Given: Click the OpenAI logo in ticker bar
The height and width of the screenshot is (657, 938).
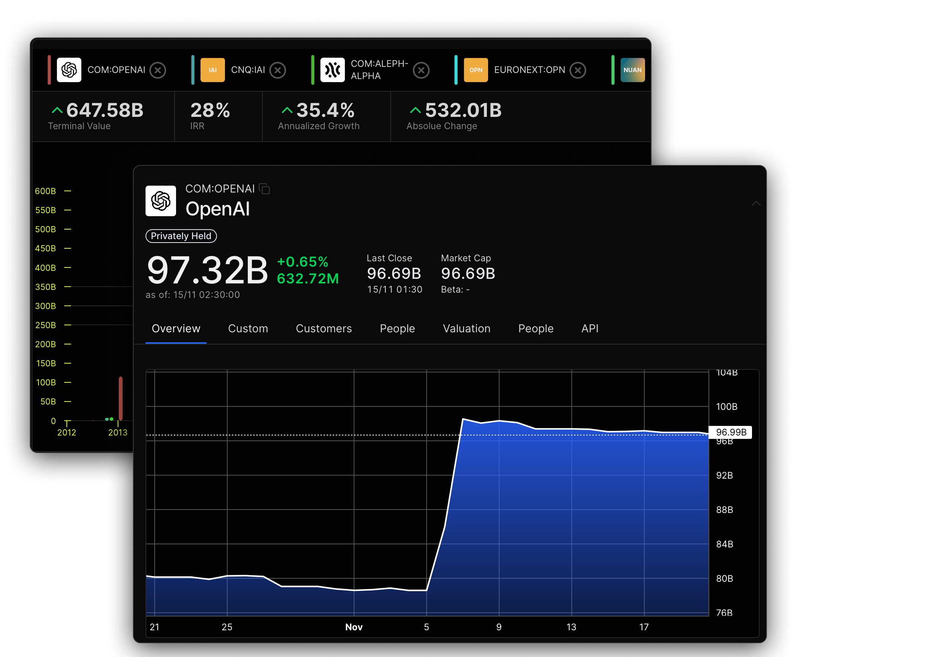Looking at the screenshot, I should pos(69,70).
